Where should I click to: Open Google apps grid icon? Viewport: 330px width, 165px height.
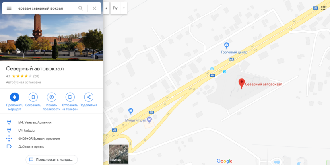(x=323, y=8)
